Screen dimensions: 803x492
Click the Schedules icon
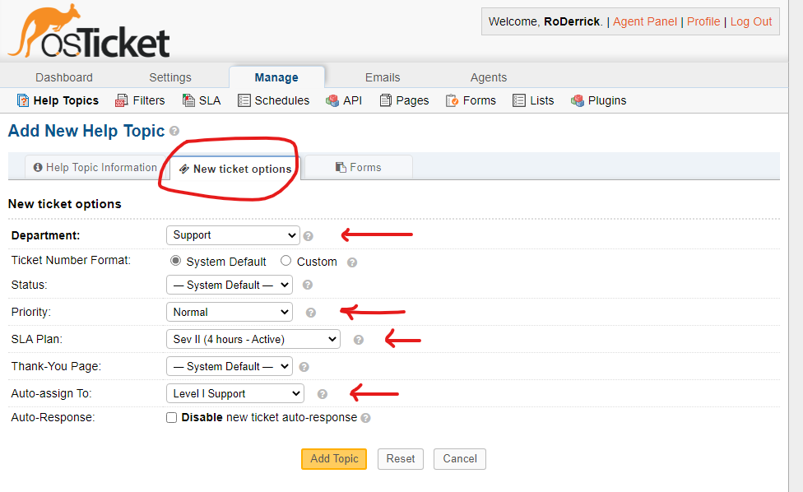point(244,100)
